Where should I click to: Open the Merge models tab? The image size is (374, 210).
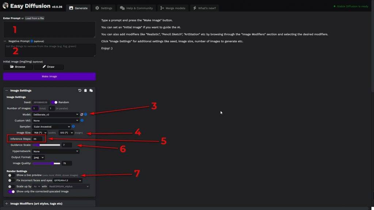[x=173, y=8]
